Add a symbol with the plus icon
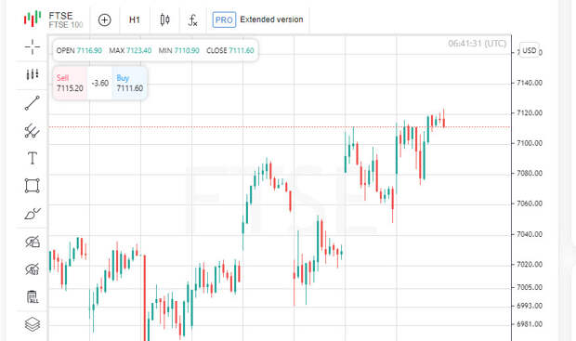The height and width of the screenshot is (341, 576). coord(105,20)
